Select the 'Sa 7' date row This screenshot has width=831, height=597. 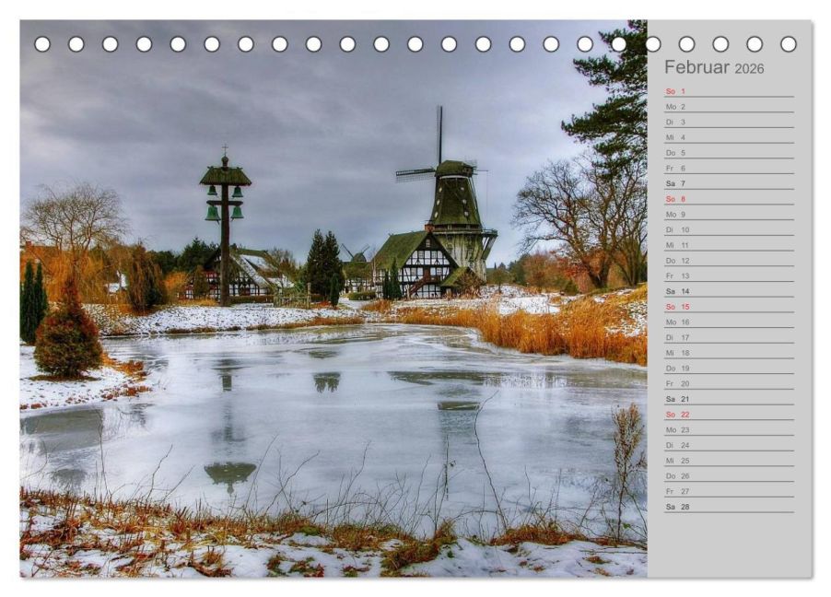point(730,183)
